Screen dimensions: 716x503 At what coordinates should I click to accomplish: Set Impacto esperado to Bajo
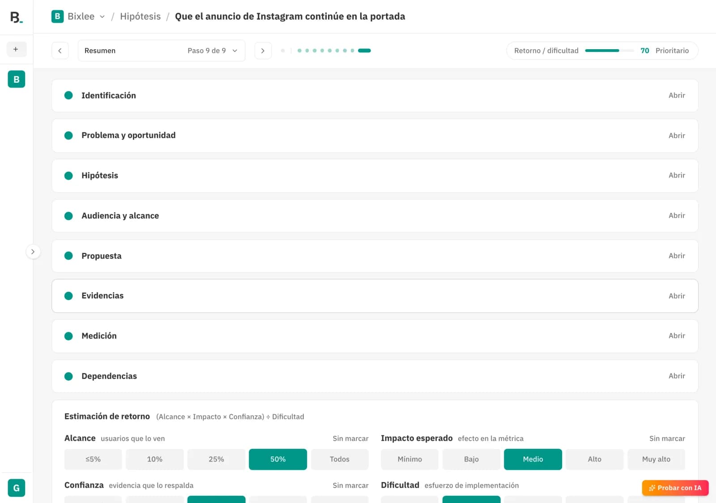pos(471,459)
